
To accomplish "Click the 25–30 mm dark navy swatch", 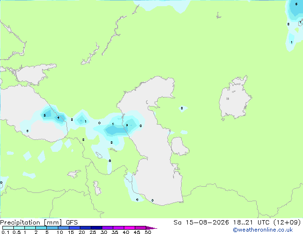I will pyautogui.click(x=96, y=228).
